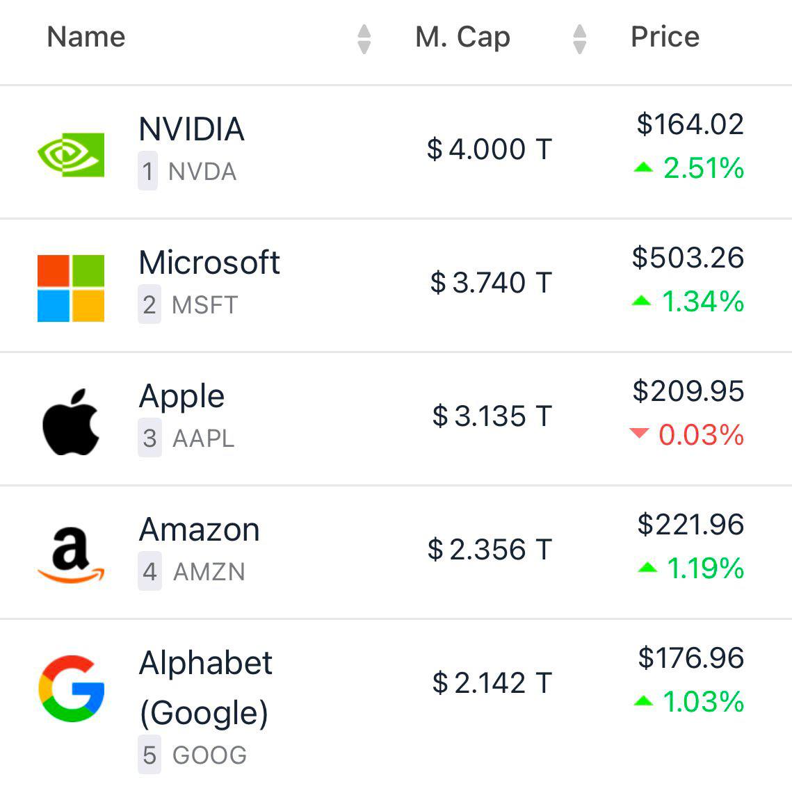The width and height of the screenshot is (792, 786).
Task: Click the Google G logo
Action: [x=72, y=688]
